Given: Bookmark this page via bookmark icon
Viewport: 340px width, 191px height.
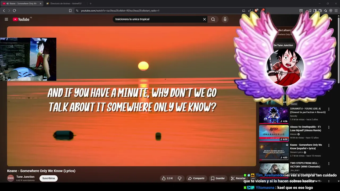Looking at the screenshot, I should tap(70, 11).
